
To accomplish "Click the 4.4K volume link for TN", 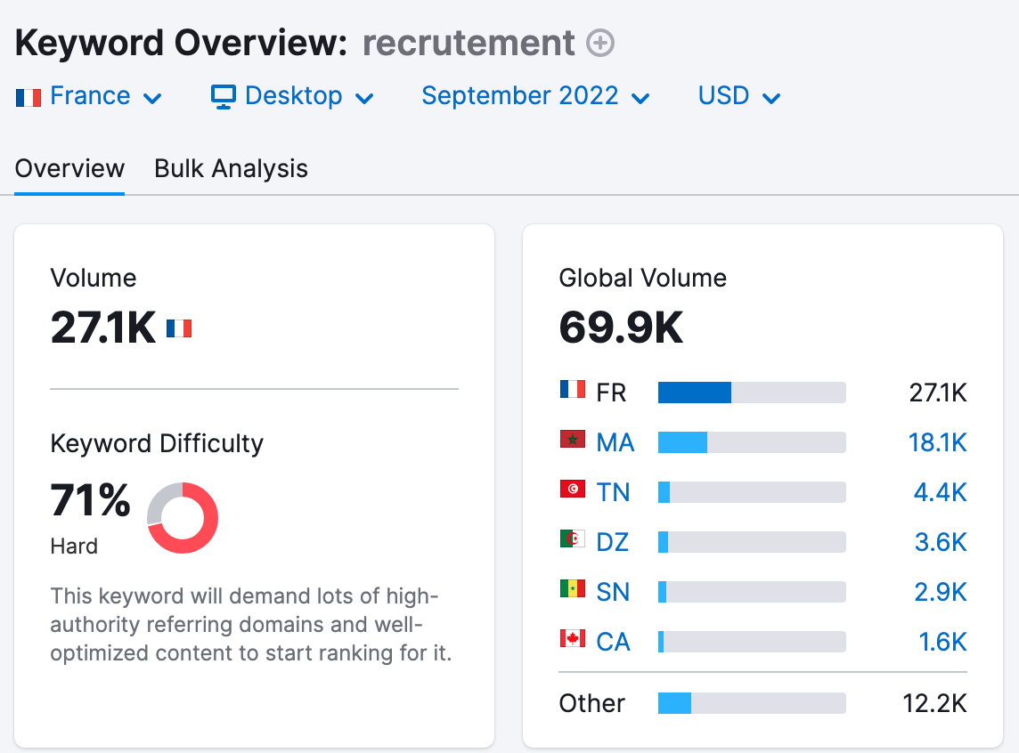I will tap(939, 491).
